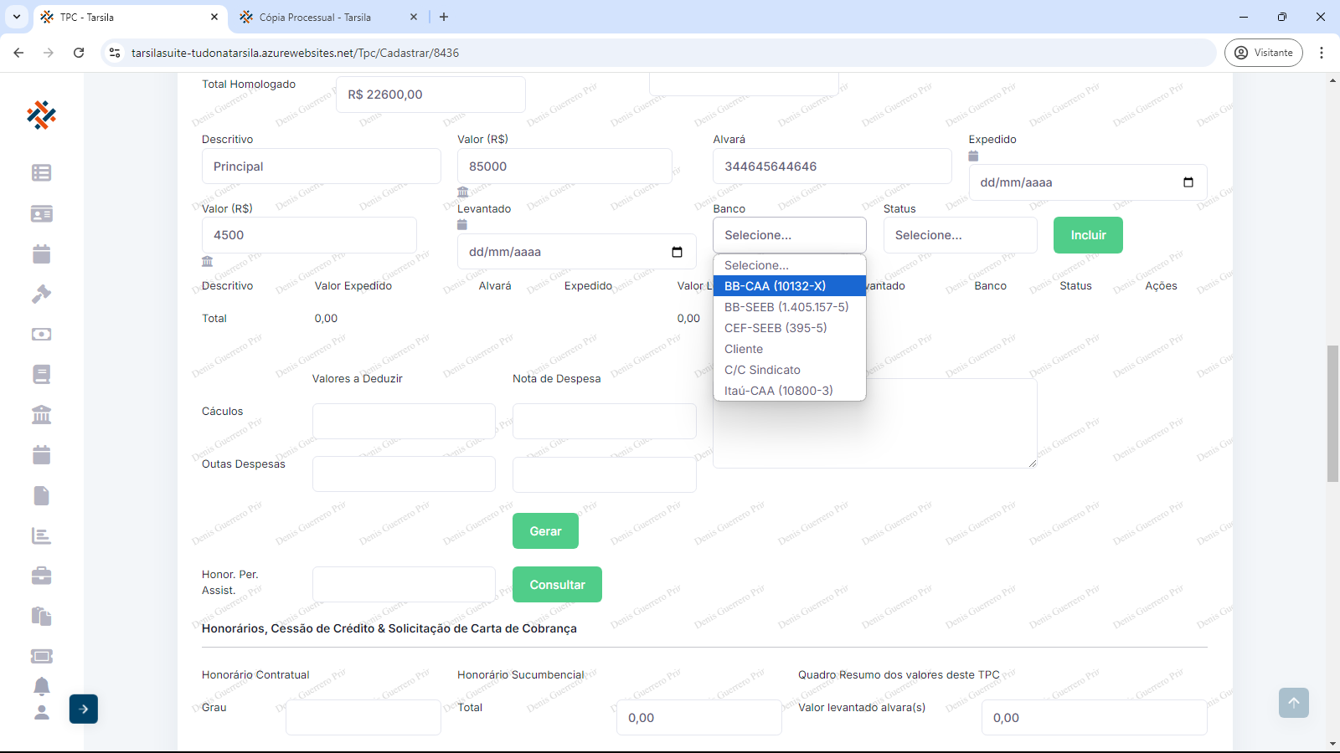
Task: Open the Expedido date picker calendar
Action: click(1188, 182)
